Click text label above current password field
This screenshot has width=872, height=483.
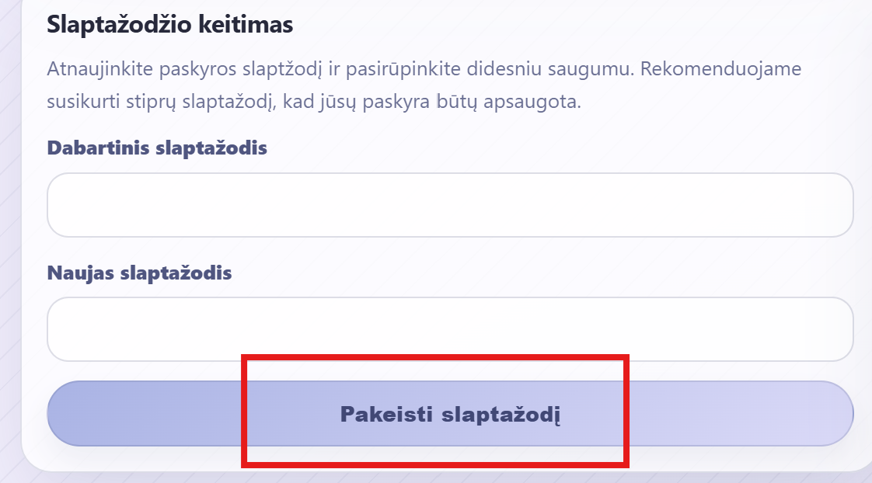tap(157, 148)
